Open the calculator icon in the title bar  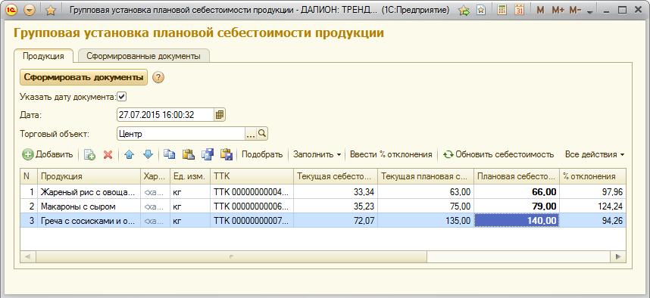502,11
